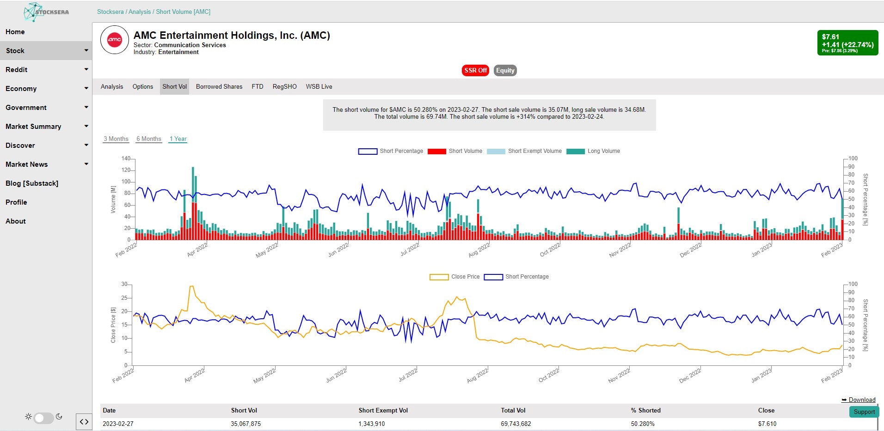Toggle the dark mode switch

[x=43, y=418]
